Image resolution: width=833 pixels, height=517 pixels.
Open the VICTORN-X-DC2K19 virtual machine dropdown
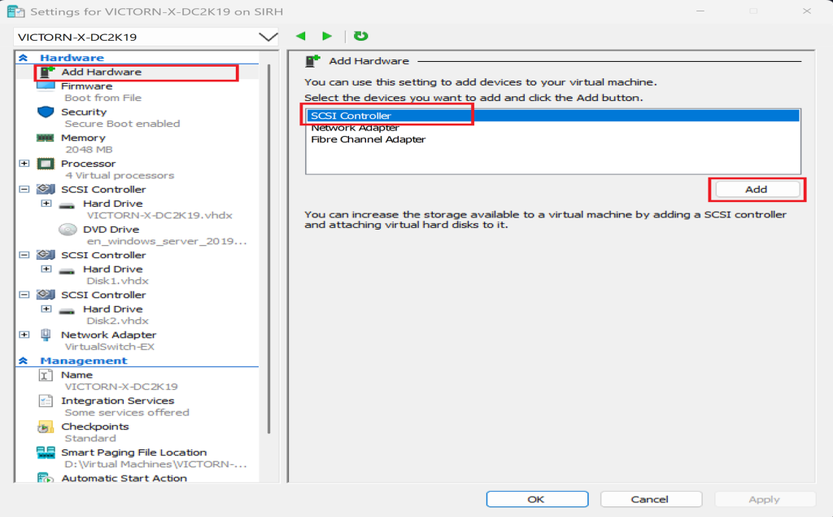pos(267,37)
